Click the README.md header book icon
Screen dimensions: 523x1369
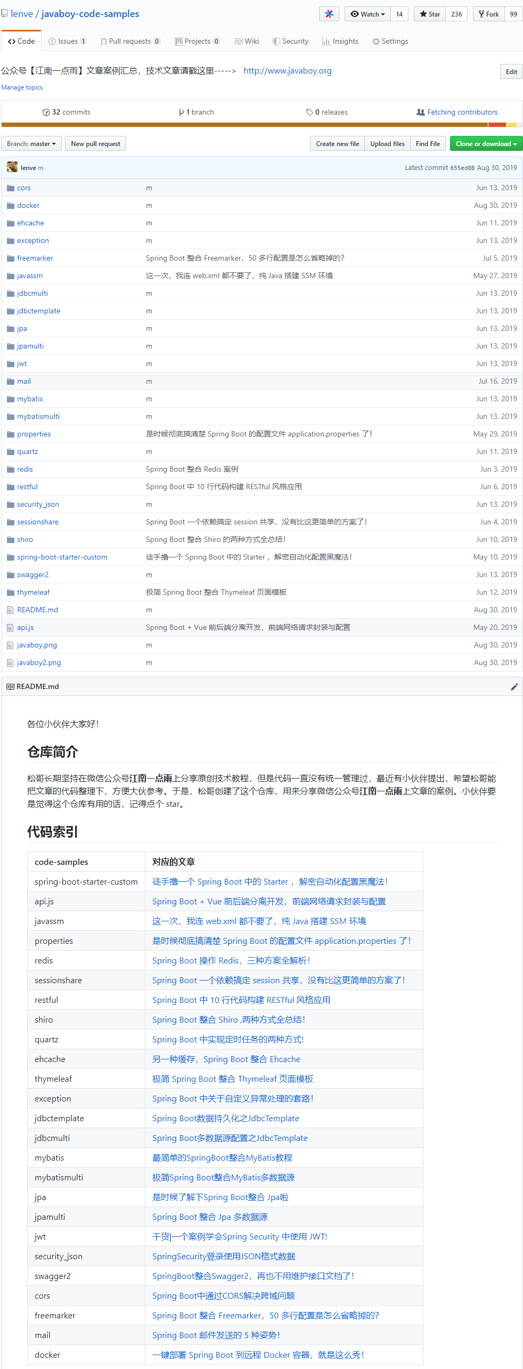10,687
